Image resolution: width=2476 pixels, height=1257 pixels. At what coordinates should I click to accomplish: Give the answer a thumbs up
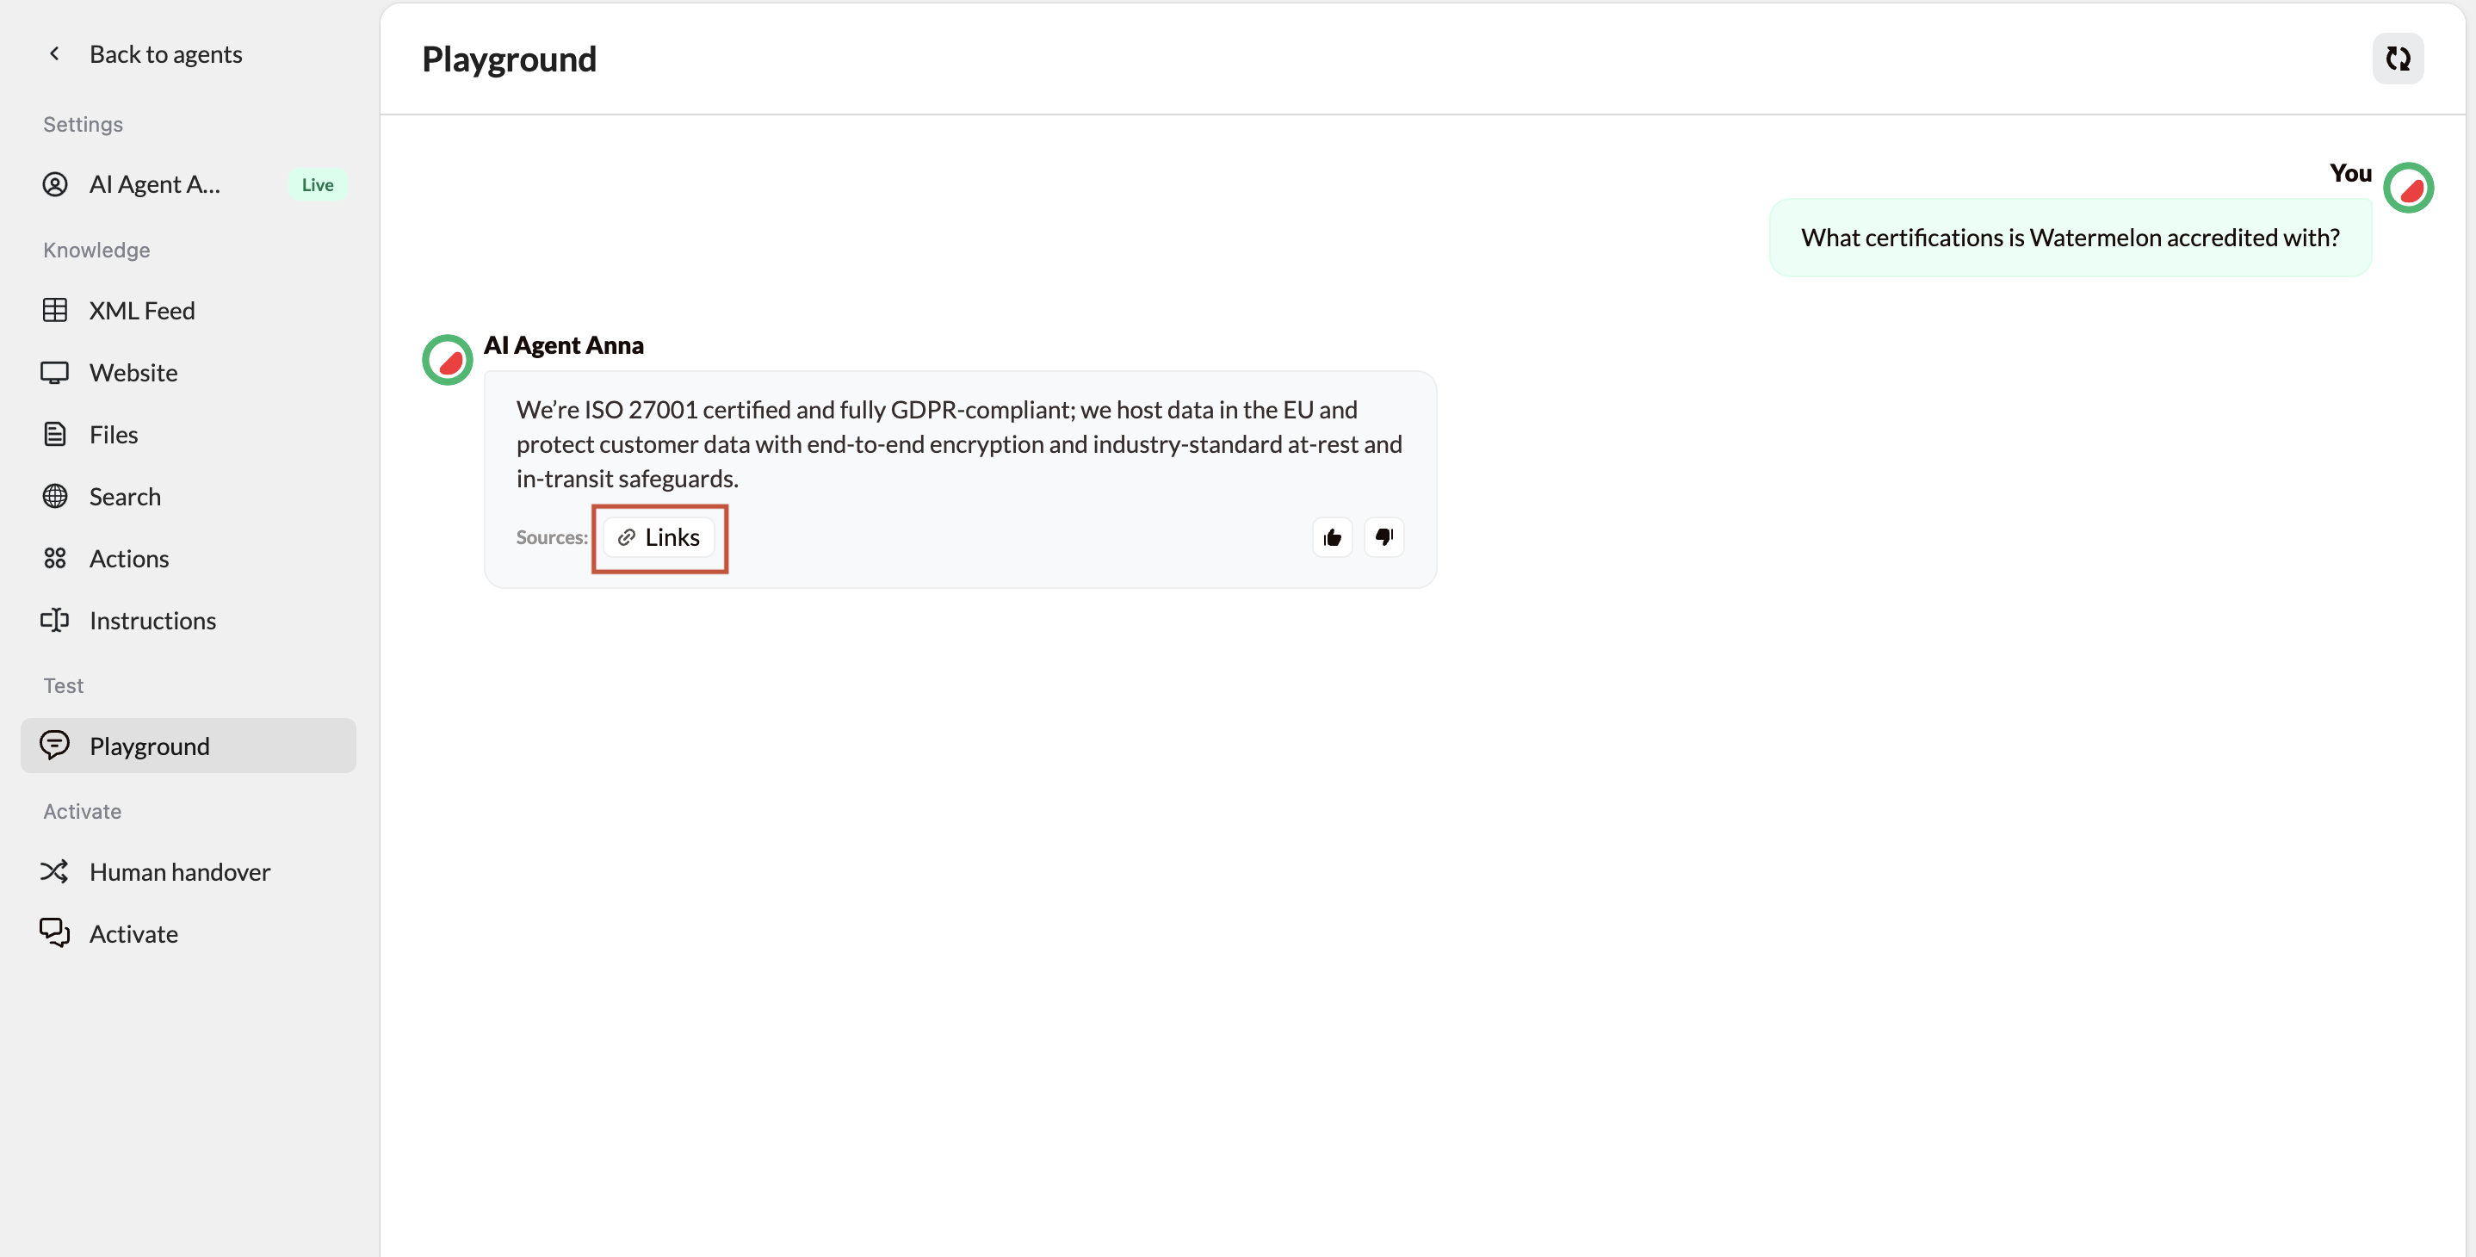[1332, 537]
